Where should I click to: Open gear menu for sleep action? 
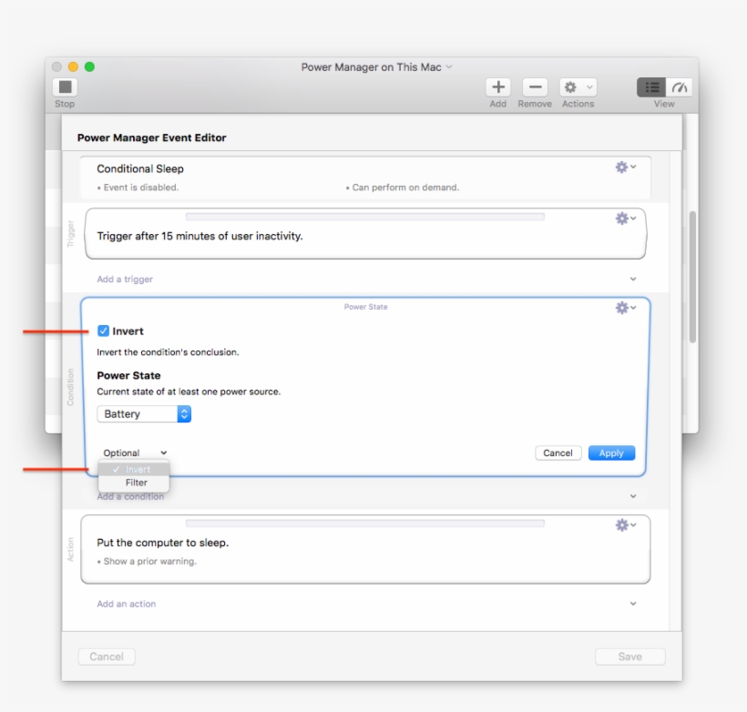pos(626,524)
